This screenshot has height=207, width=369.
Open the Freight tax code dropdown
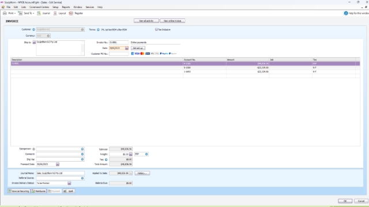146,154
